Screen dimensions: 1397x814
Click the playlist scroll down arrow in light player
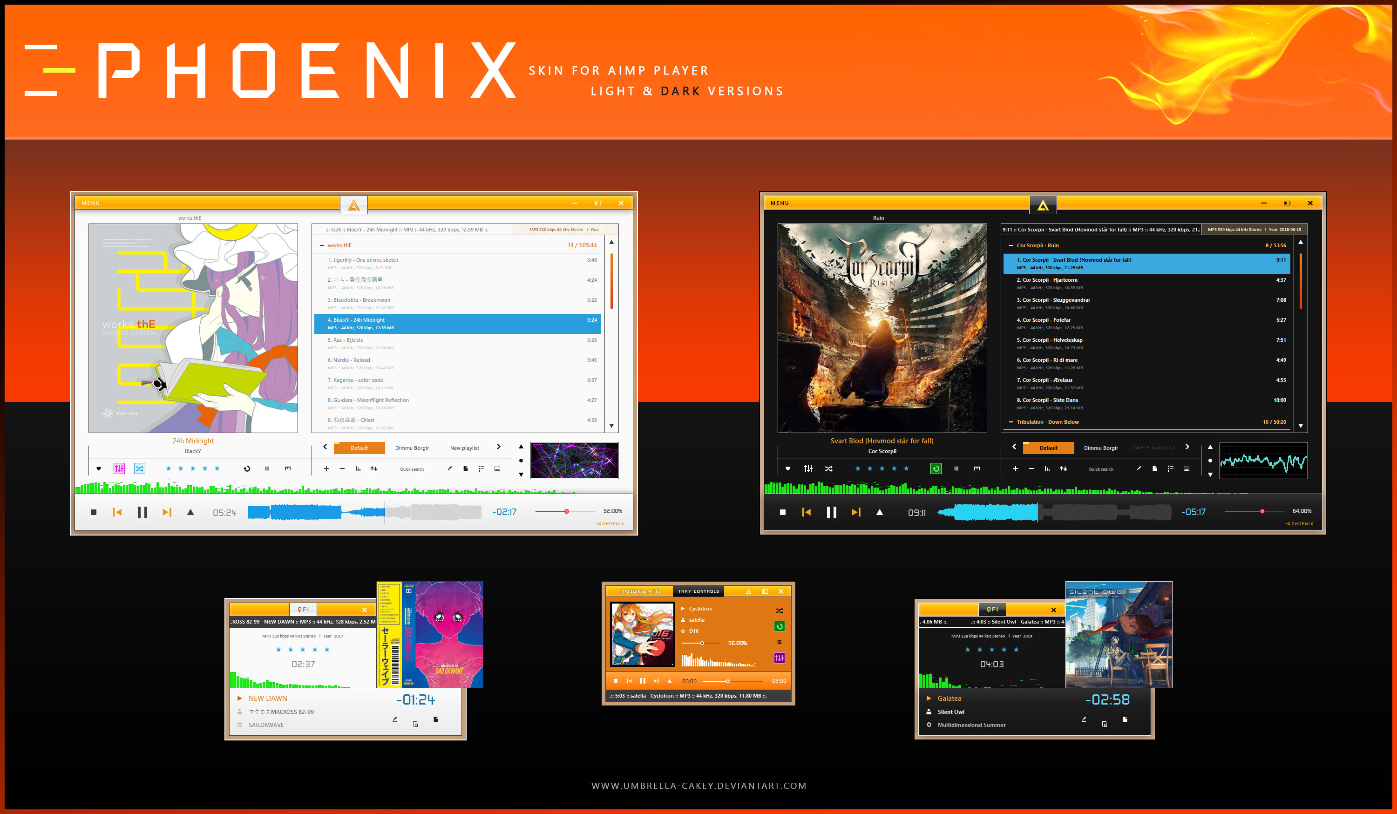click(x=611, y=426)
